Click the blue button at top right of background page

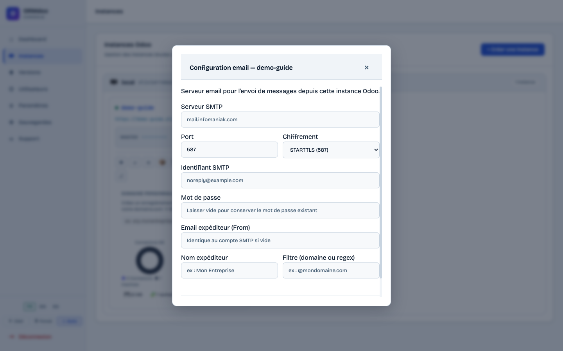click(513, 50)
